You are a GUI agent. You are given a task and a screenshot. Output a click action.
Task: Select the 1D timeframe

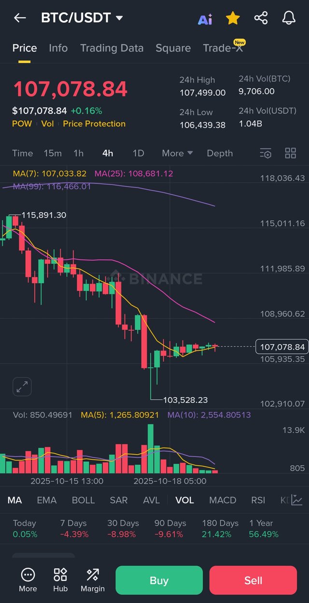click(138, 153)
